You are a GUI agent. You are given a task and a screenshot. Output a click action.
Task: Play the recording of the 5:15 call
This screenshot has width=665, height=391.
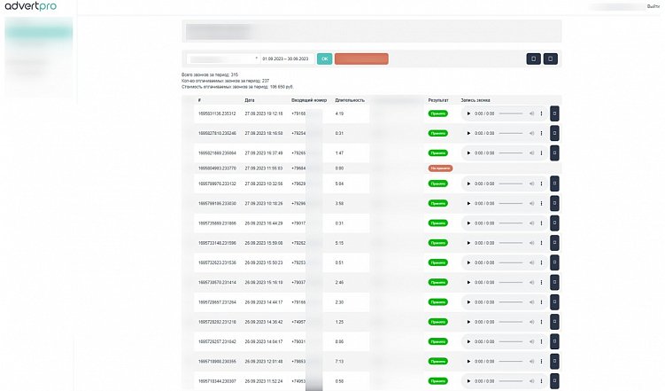[468, 243]
